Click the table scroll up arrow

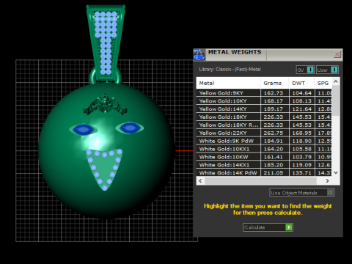click(336, 81)
